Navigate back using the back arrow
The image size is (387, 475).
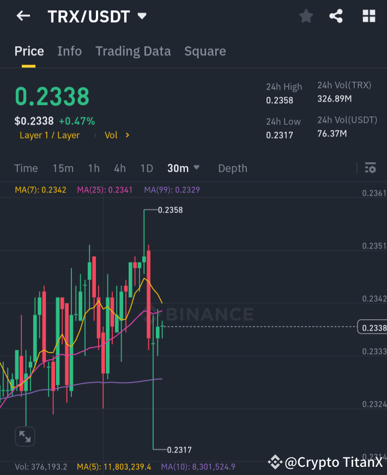pos(22,16)
